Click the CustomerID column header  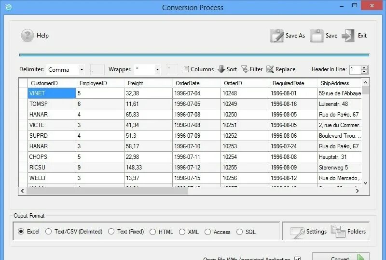click(x=52, y=83)
